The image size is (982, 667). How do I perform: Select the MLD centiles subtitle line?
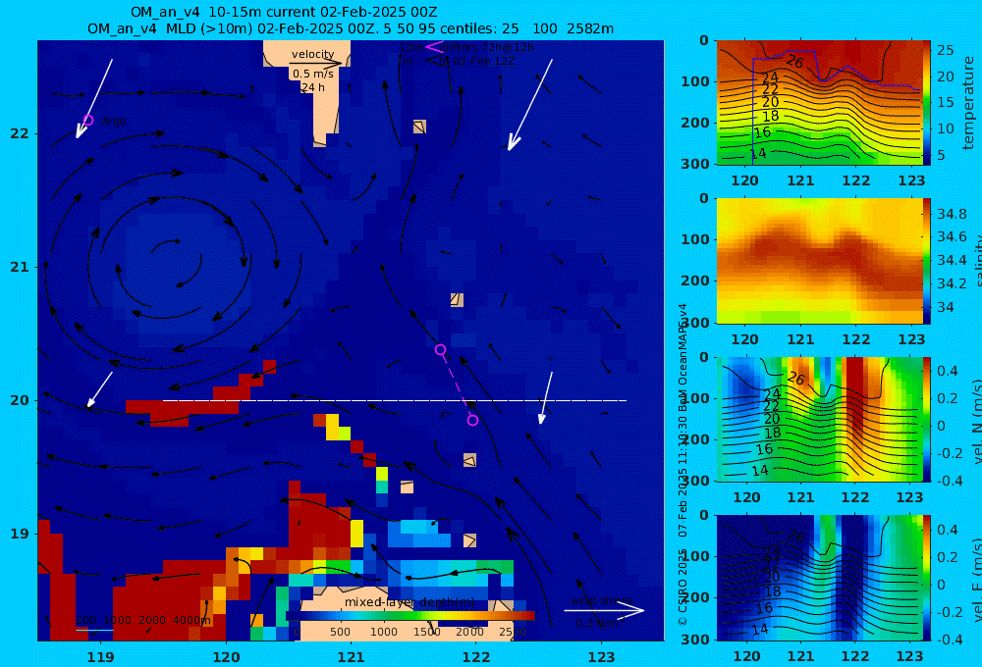coord(351,28)
